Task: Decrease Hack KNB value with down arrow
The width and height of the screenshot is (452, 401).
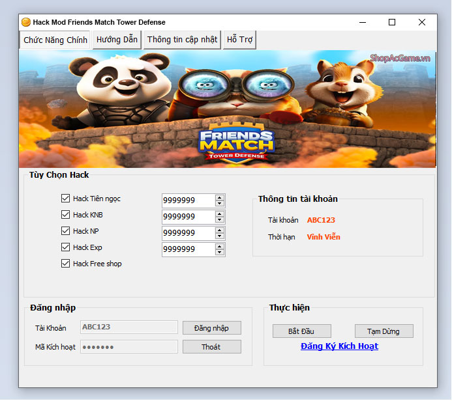Action: (220, 220)
